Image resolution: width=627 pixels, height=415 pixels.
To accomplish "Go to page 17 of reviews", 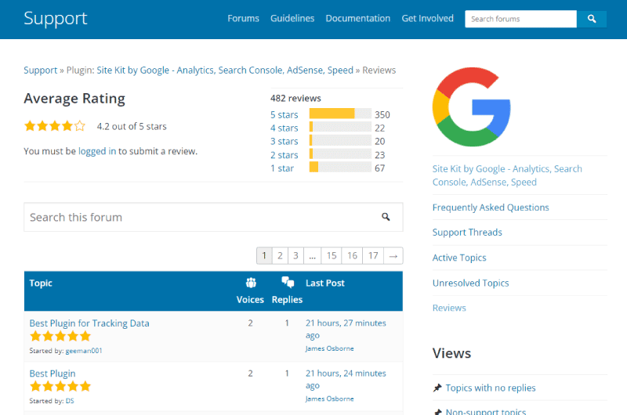I will 373,256.
